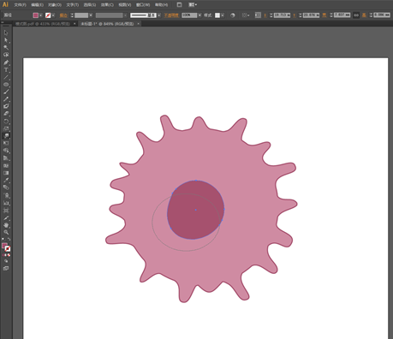The image size is (393, 339).
Task: Select the Pen tool
Action: (x=6, y=62)
